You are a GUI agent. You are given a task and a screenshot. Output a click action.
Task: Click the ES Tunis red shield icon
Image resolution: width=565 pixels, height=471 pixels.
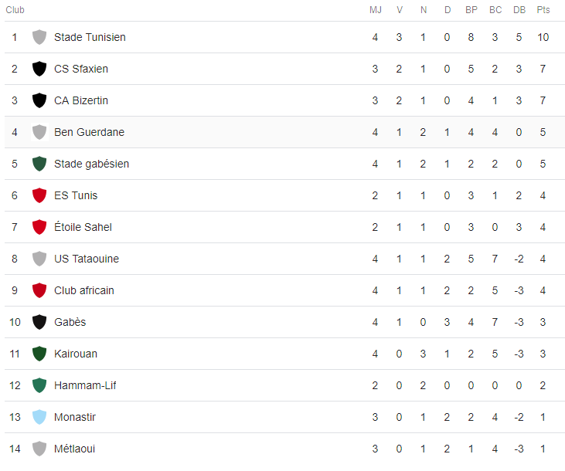point(39,195)
